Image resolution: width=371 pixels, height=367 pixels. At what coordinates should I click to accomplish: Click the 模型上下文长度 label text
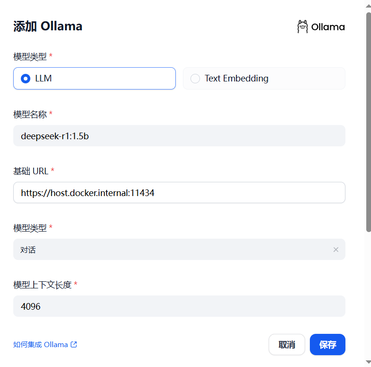[x=42, y=285]
